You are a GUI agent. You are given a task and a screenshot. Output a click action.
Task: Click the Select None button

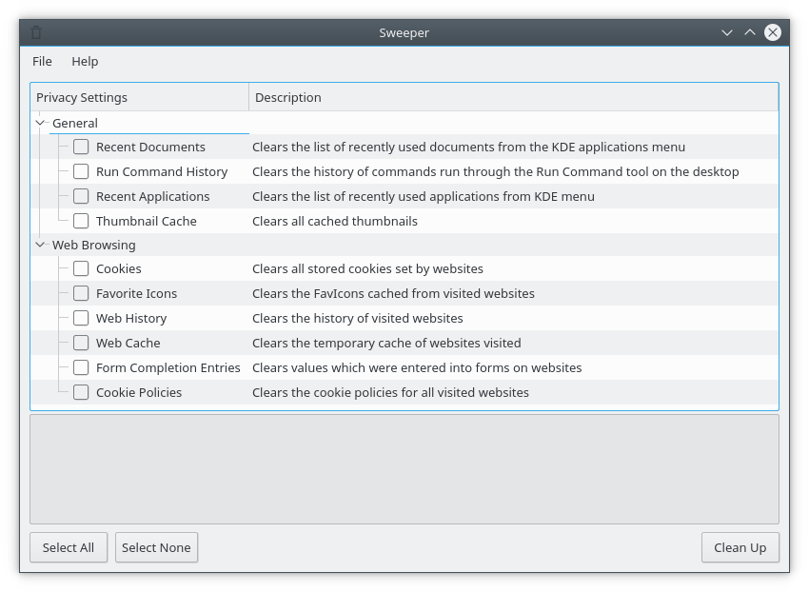coord(156,547)
